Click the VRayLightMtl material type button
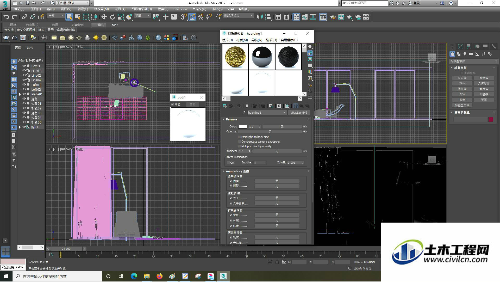This screenshot has height=282, width=500. coord(299,113)
